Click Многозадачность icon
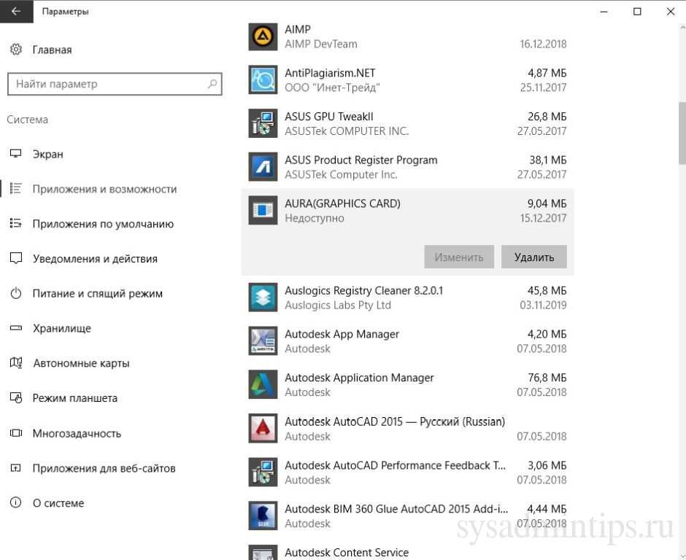686x560 pixels. (16, 433)
